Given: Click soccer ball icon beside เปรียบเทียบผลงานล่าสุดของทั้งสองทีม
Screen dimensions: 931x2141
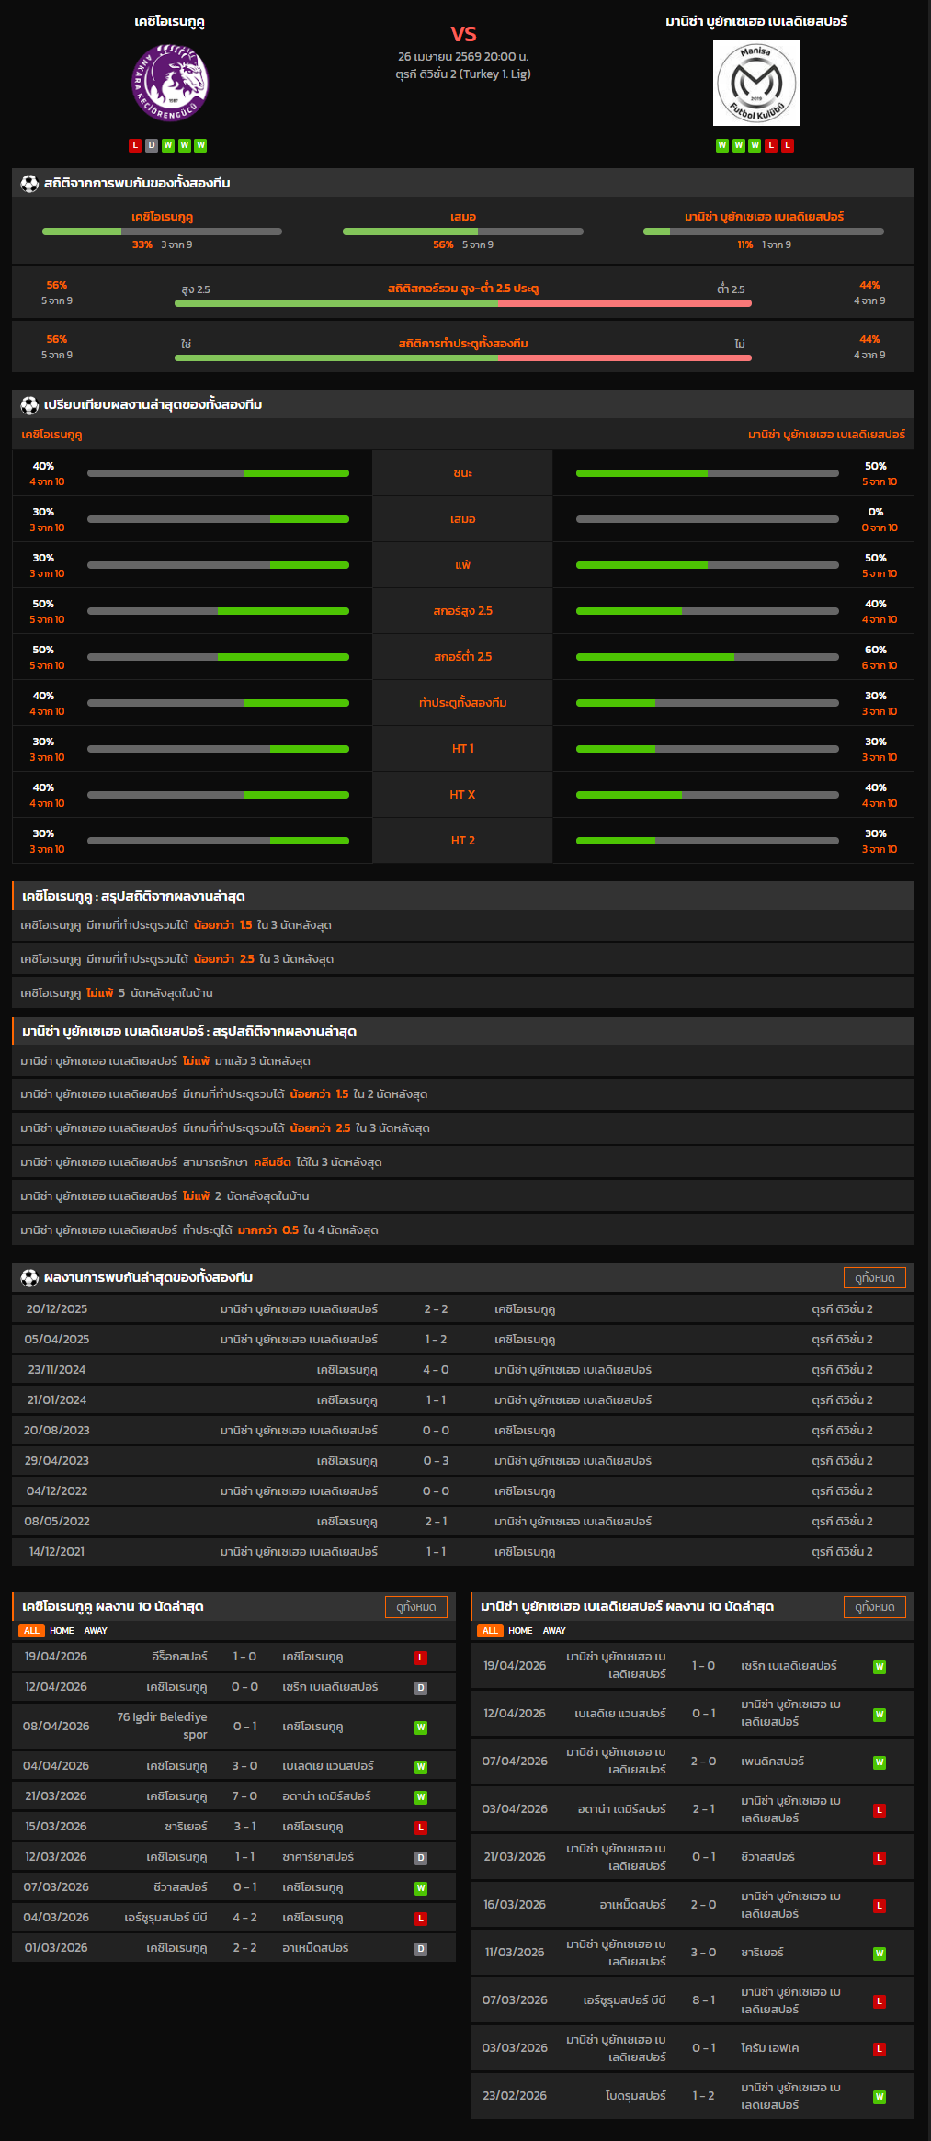Looking at the screenshot, I should [29, 405].
